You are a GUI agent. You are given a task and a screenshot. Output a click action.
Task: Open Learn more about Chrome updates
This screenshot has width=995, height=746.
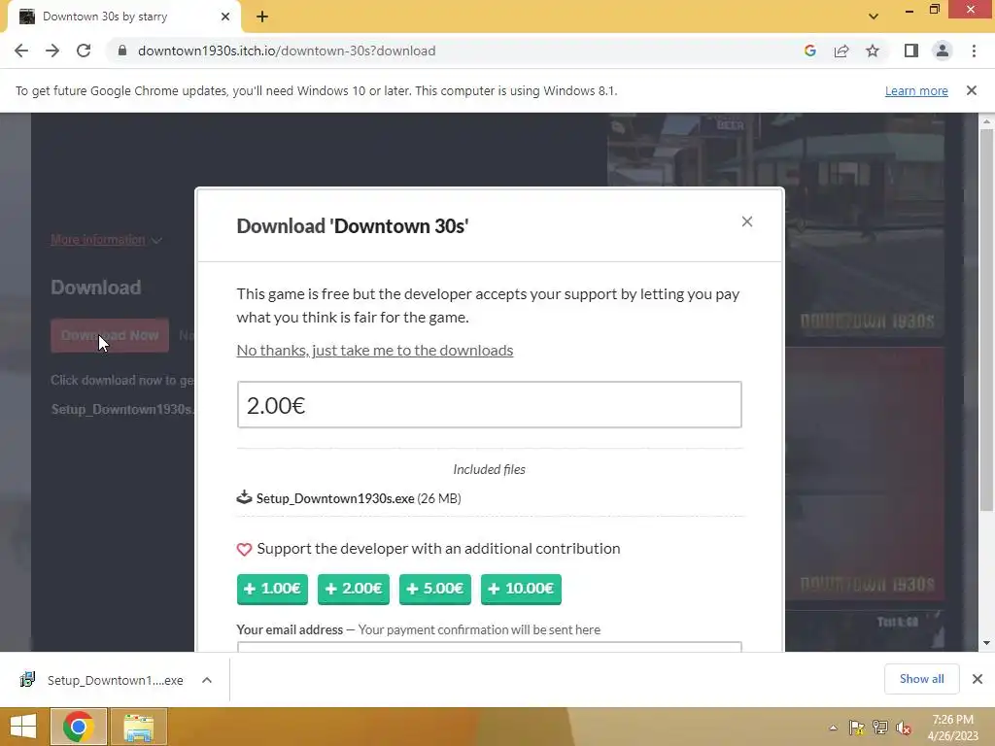916,90
